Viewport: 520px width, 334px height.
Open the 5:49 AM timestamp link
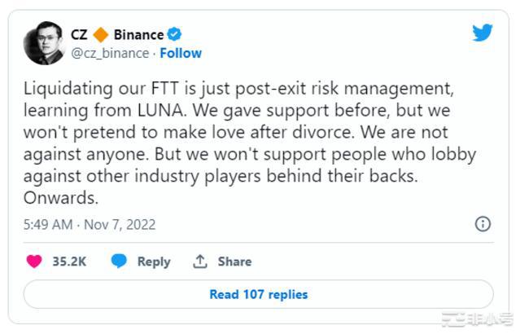pos(90,224)
